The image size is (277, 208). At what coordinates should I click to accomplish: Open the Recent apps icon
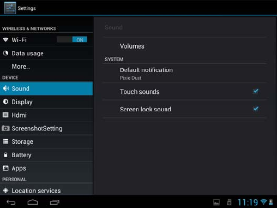[x=55, y=202]
